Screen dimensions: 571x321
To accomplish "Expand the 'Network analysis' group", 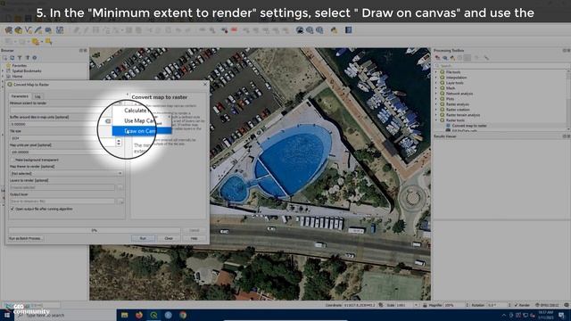I will click(x=436, y=94).
